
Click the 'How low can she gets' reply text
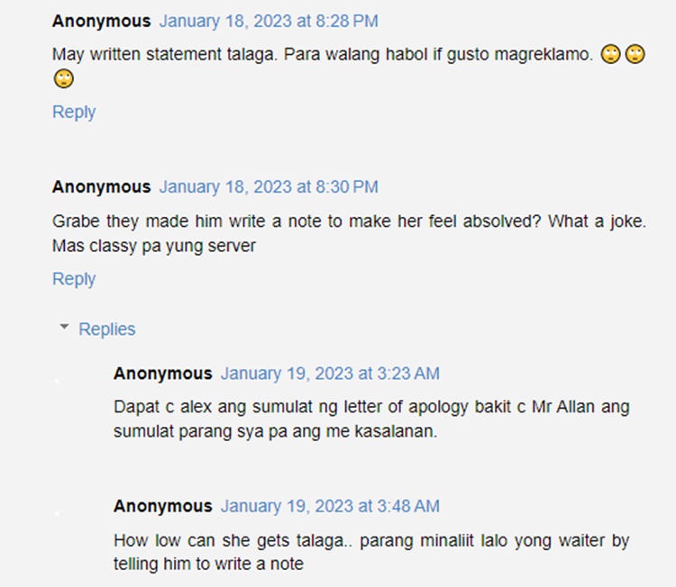click(371, 552)
